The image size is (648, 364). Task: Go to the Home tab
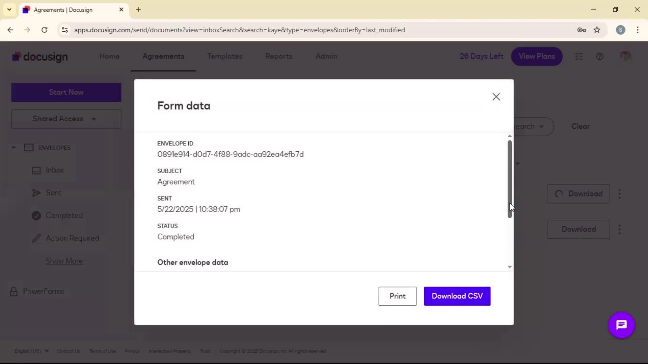[109, 56]
